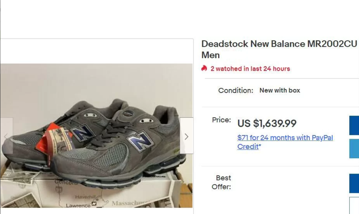Click the red hang tag in the shoe photo
The height and width of the screenshot is (214, 359).
coord(51,142)
